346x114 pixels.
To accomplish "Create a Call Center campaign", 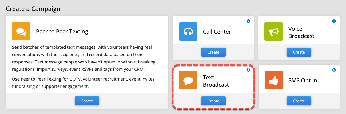I will [213, 52].
